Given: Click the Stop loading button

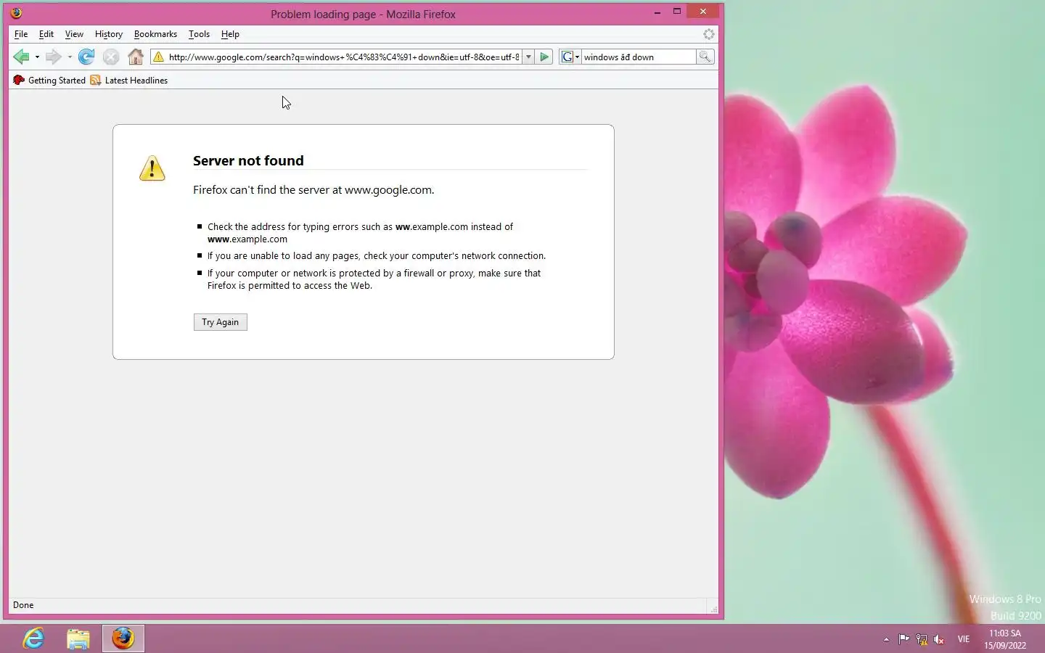Looking at the screenshot, I should pyautogui.click(x=110, y=57).
